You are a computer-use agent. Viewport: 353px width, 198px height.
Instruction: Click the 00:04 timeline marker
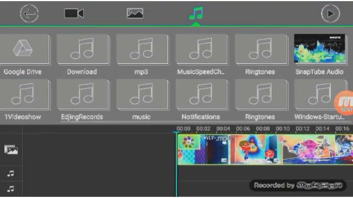point(223,129)
